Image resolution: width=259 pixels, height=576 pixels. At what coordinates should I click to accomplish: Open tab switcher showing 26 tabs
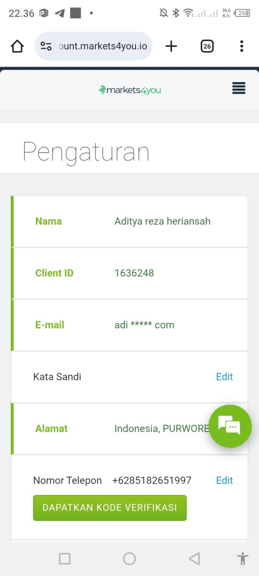tap(207, 46)
